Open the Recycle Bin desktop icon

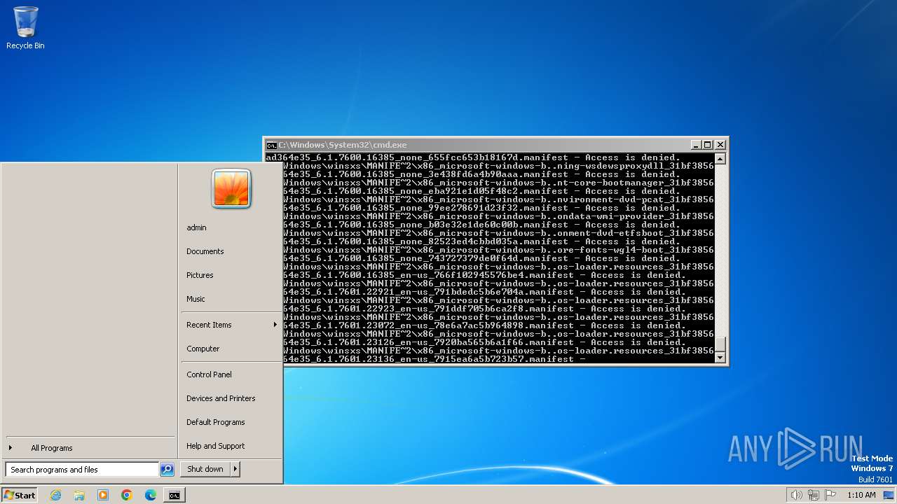coord(25,29)
